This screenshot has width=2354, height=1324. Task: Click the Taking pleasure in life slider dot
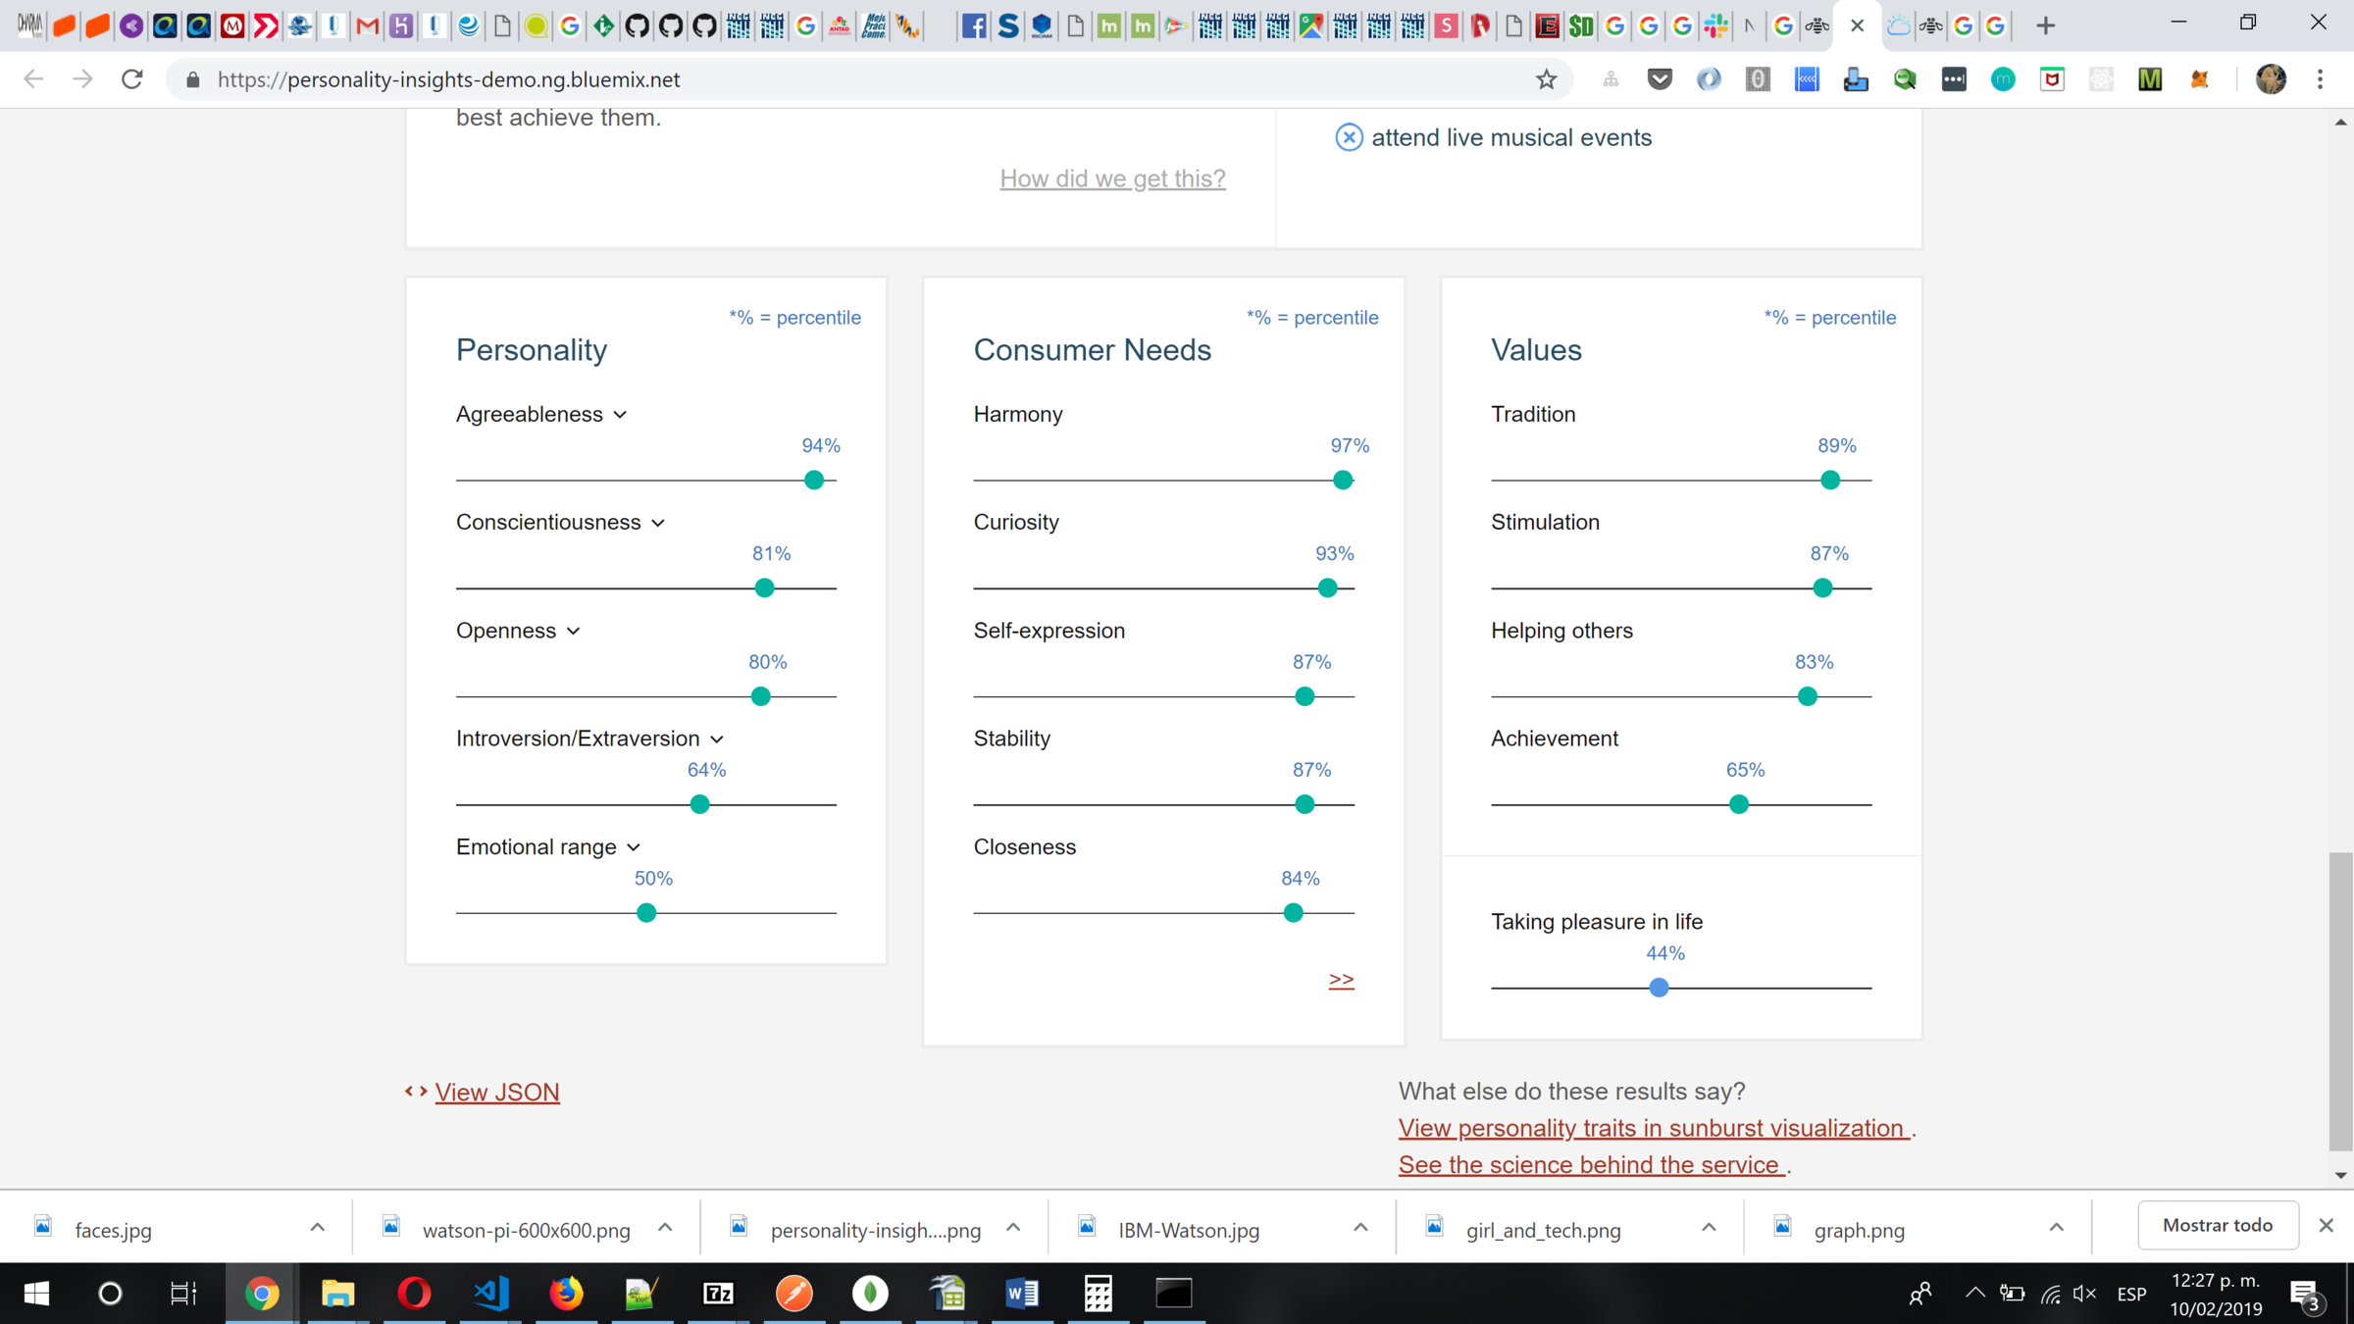click(1659, 988)
